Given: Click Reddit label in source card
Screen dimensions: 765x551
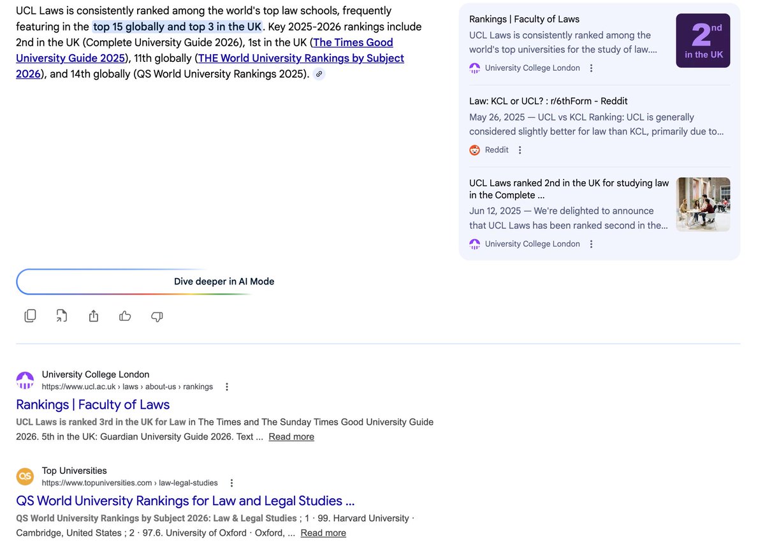Looking at the screenshot, I should tap(497, 150).
